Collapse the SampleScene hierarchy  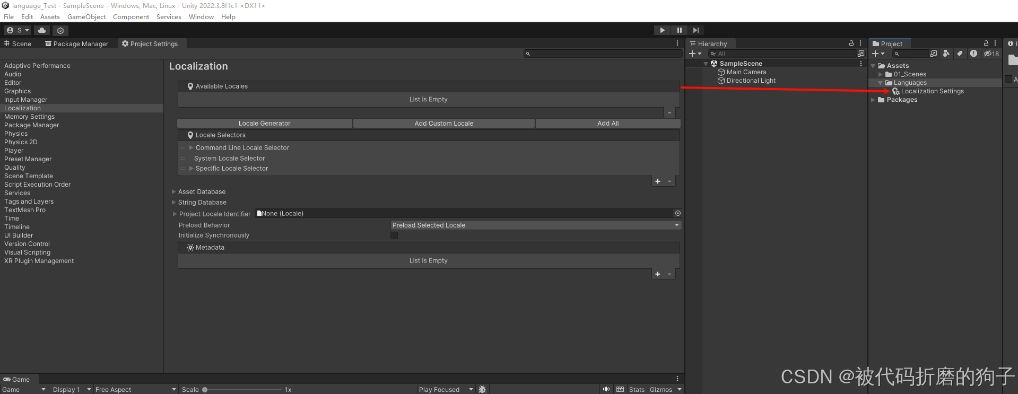pos(706,64)
